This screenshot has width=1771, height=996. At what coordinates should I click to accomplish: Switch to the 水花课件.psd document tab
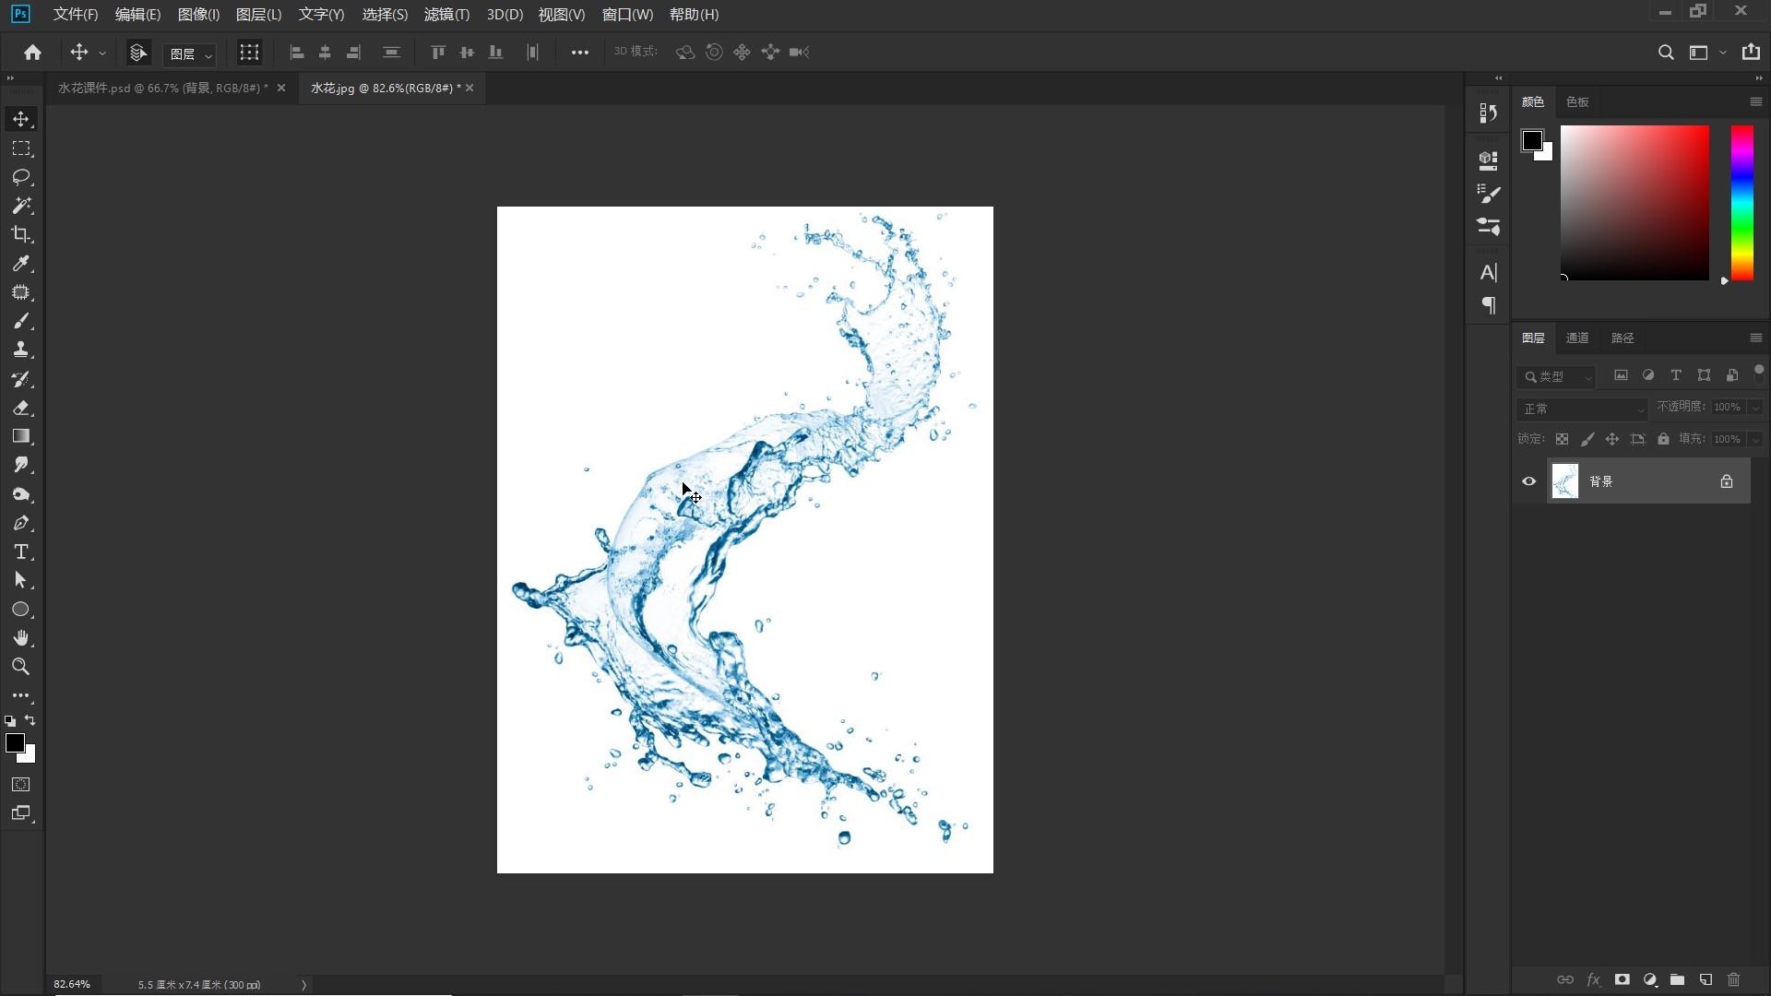pos(162,89)
